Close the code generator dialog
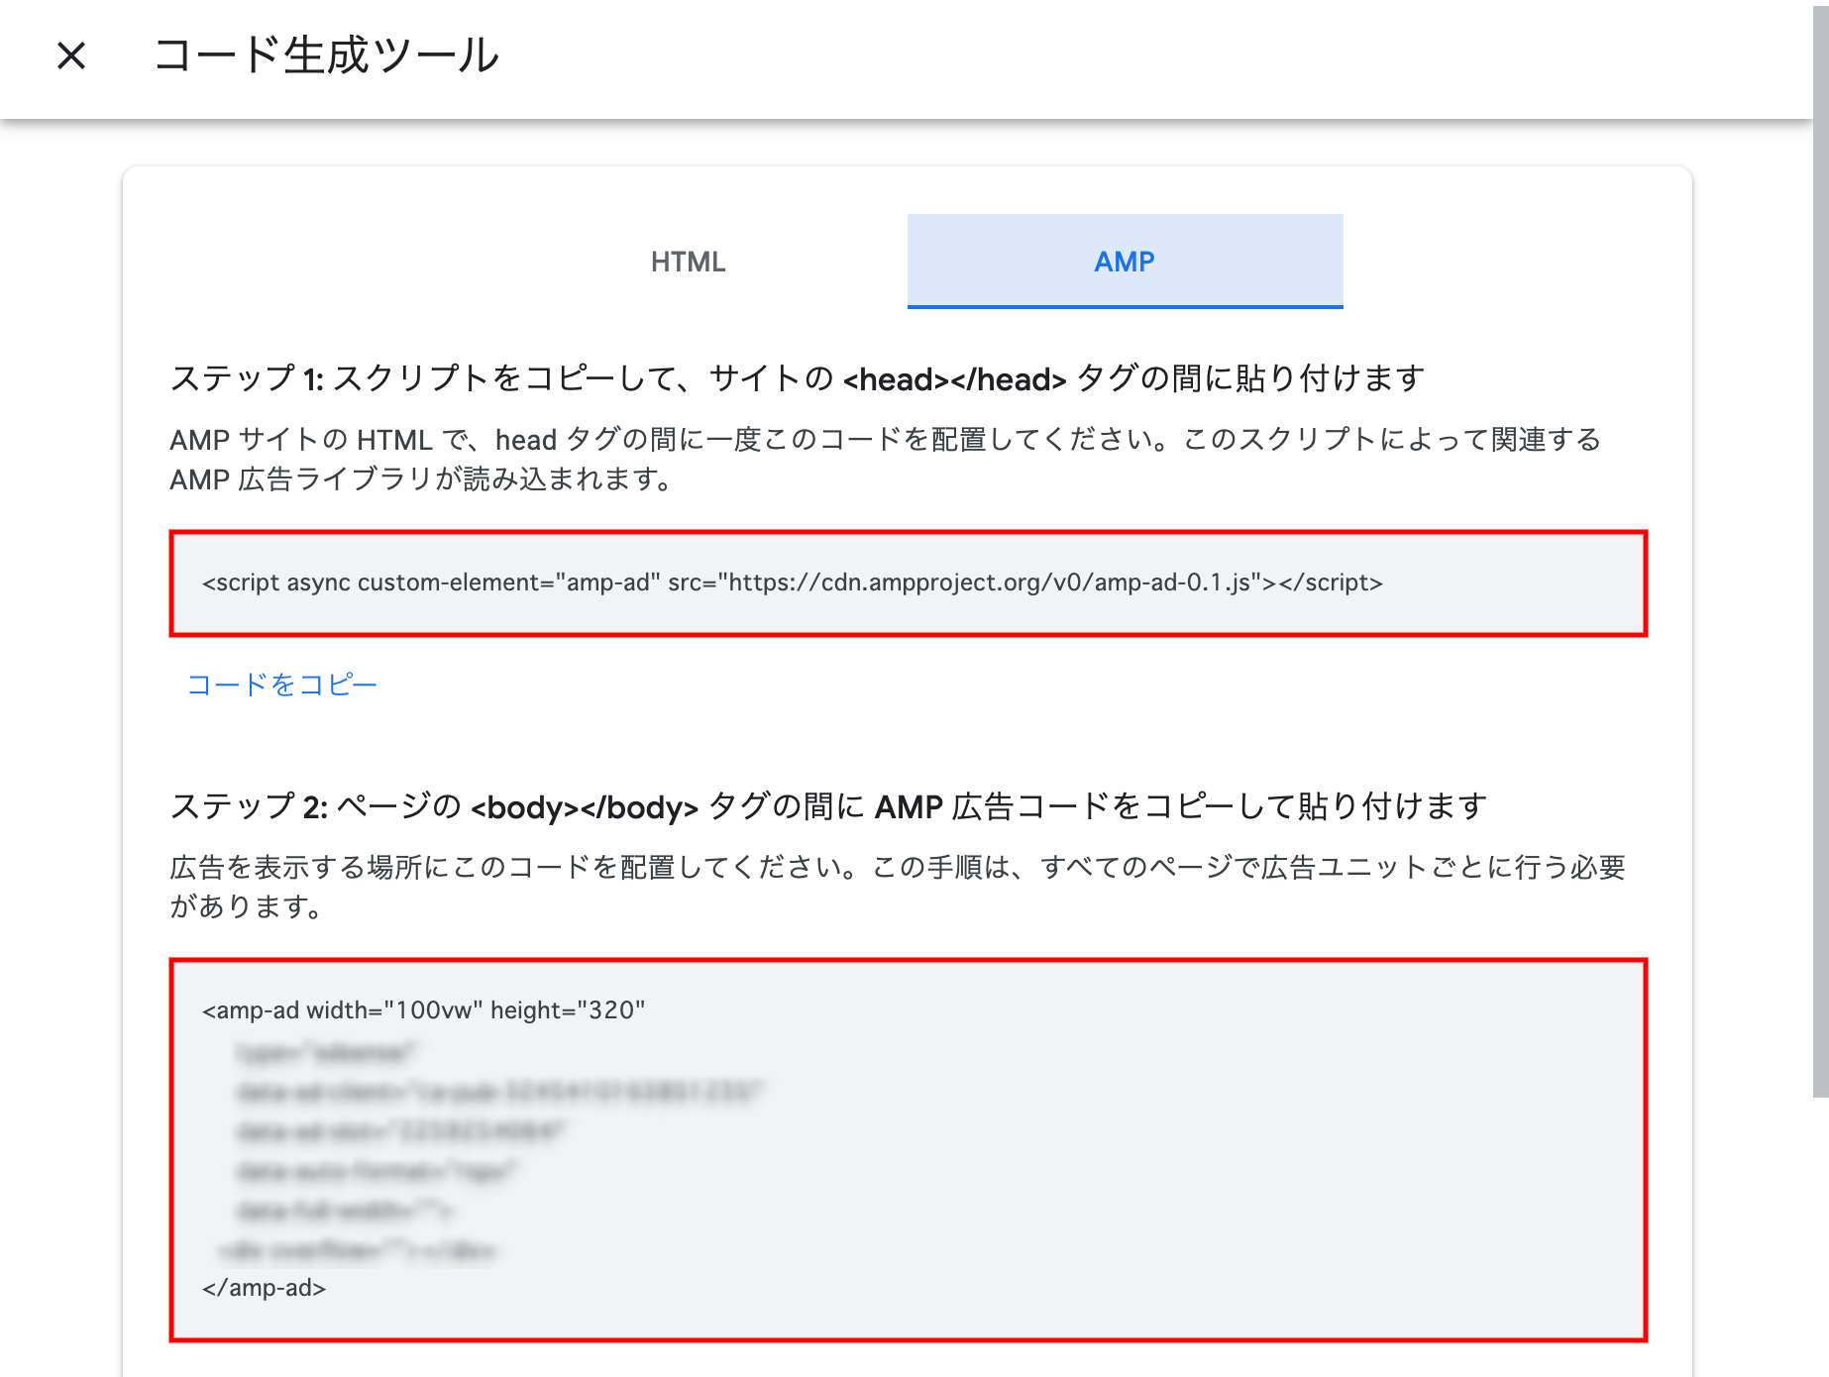The image size is (1829, 1377). pos(71,55)
